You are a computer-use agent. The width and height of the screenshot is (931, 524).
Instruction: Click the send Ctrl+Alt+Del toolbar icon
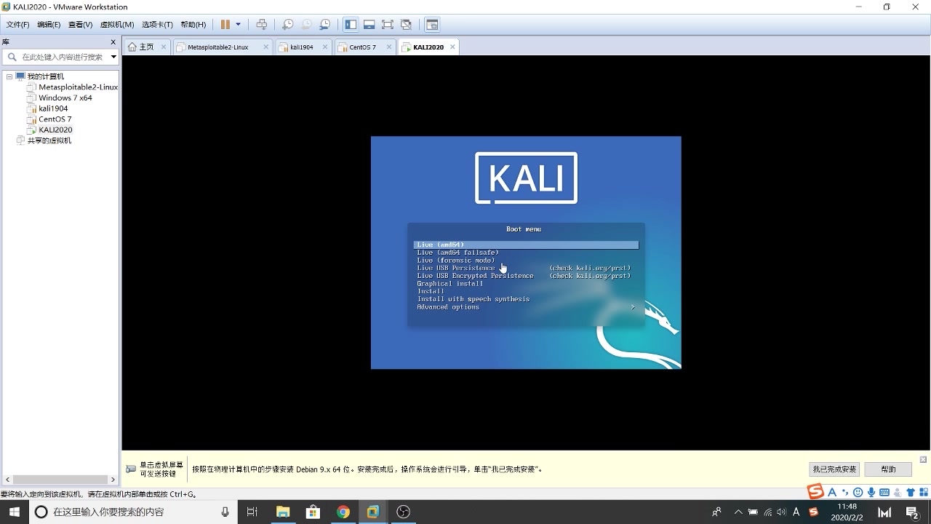262,24
